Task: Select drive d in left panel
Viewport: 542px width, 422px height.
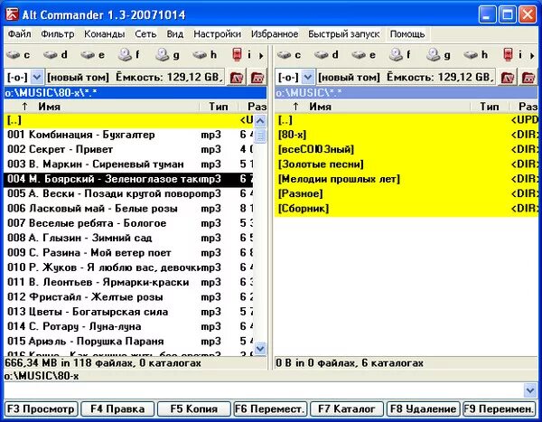Action: [x=55, y=54]
